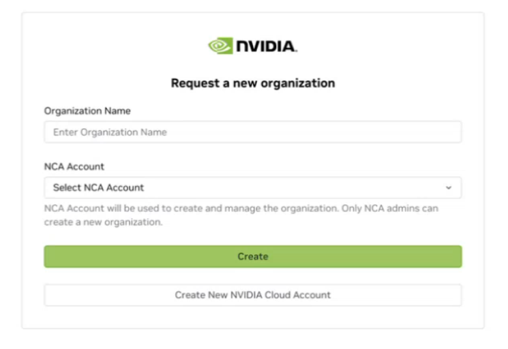Click the left edge of green Create button

(48, 256)
